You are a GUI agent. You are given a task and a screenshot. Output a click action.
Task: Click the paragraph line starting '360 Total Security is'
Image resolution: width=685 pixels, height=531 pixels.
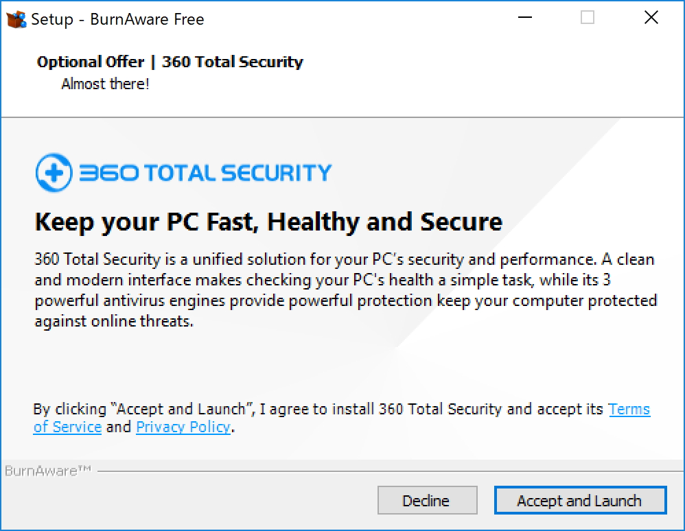(x=344, y=260)
